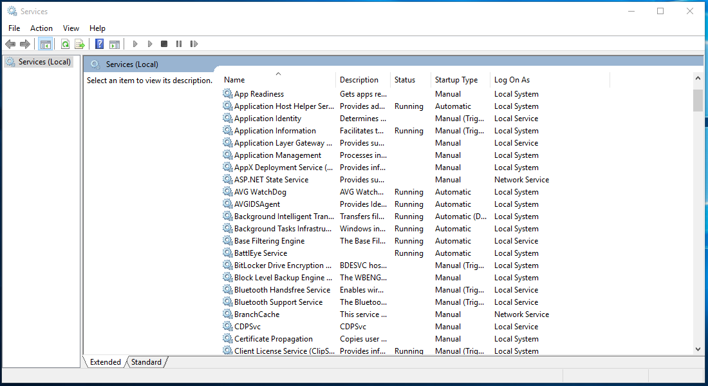This screenshot has width=708, height=386.
Task: Open the Action menu
Action: pos(41,28)
